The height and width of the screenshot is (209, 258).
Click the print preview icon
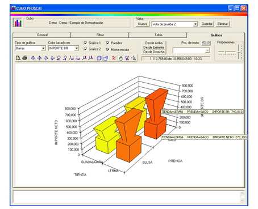click(18, 58)
